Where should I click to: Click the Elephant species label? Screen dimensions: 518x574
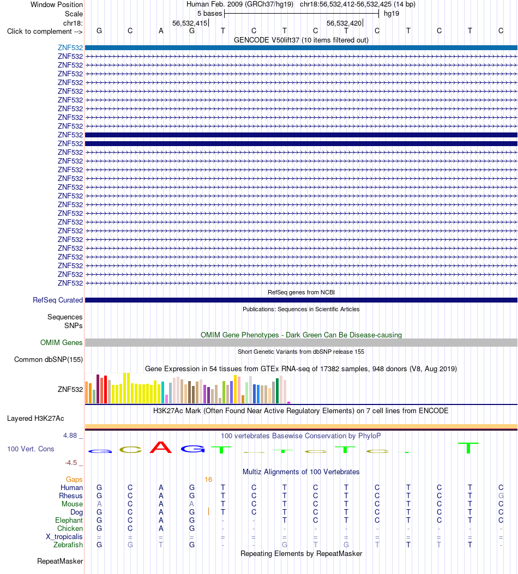tap(69, 521)
